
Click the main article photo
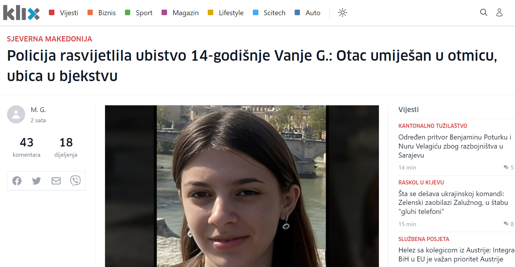click(x=242, y=186)
